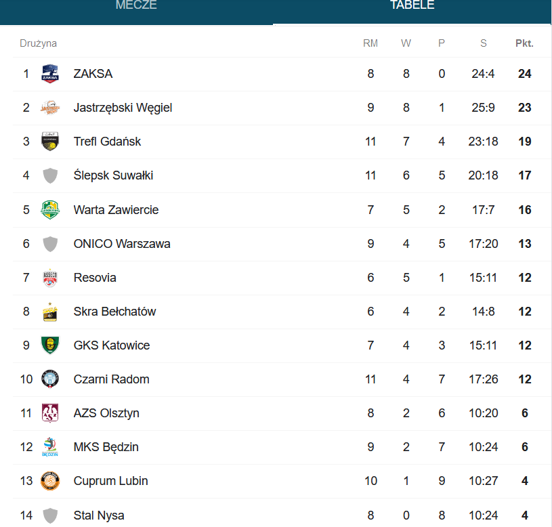Viewport: 552px width, 527px height.
Task: Click the Resovia team logo
Action: click(x=50, y=278)
